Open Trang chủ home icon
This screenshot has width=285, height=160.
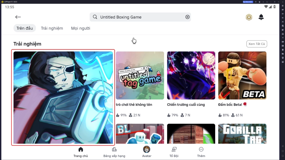tap(81, 149)
